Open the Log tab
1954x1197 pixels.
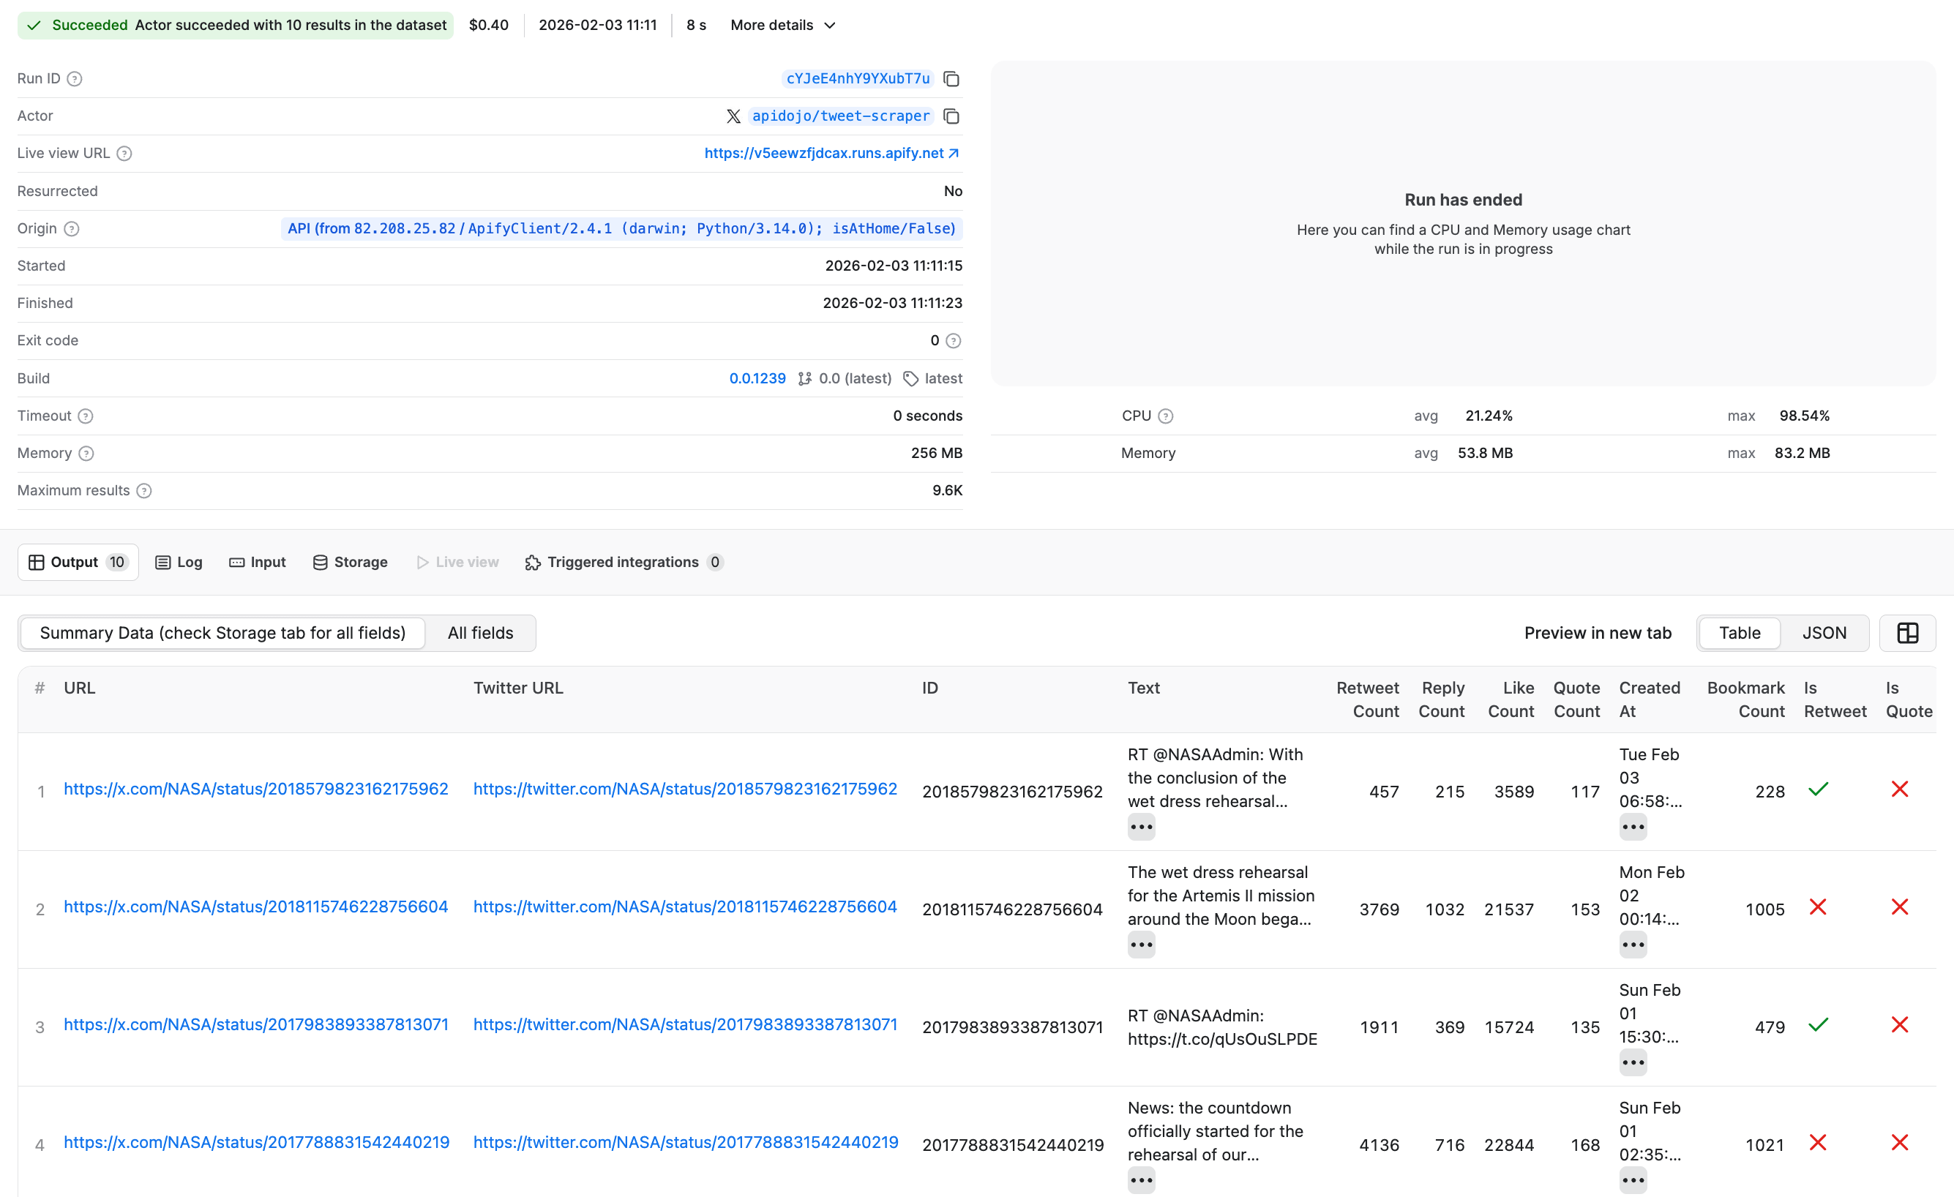(x=179, y=562)
